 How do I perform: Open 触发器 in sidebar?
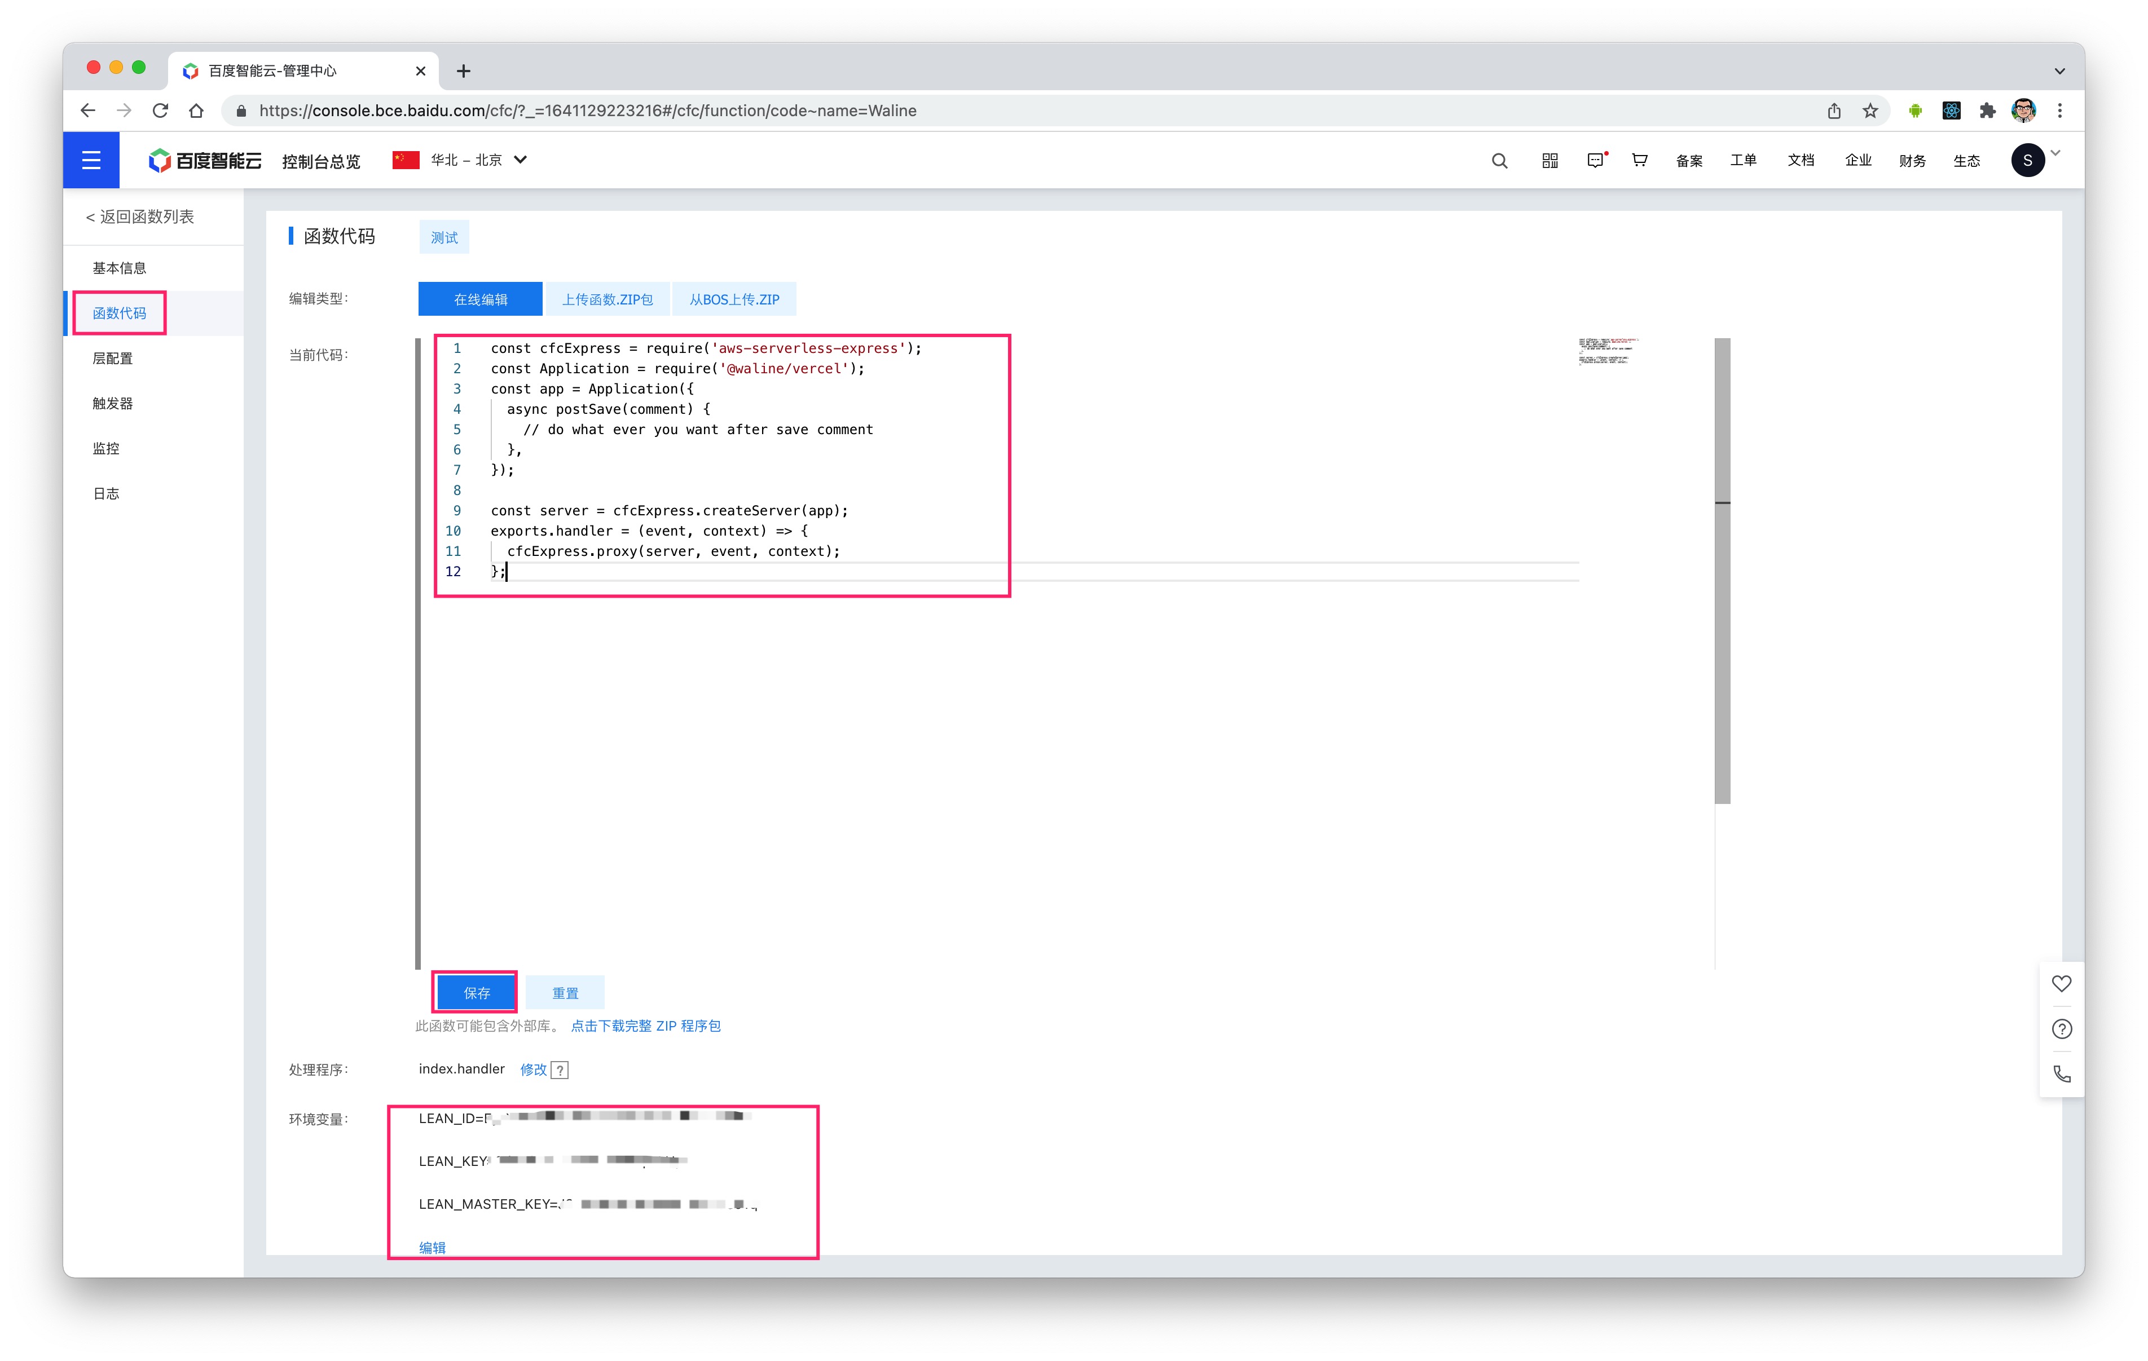[112, 403]
